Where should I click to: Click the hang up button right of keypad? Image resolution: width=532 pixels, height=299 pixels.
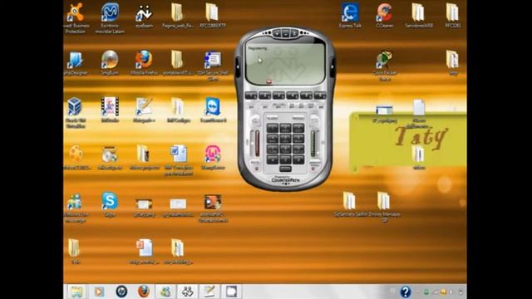[x=314, y=120]
